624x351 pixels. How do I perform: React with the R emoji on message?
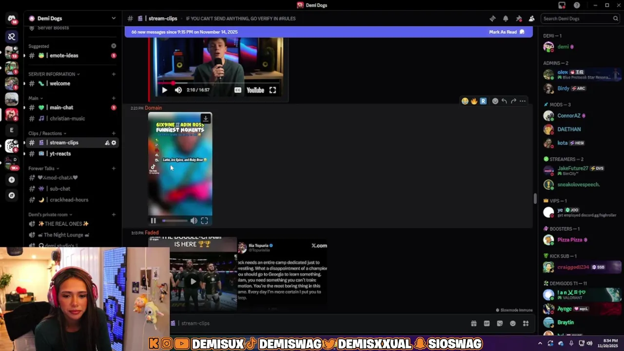(x=483, y=101)
